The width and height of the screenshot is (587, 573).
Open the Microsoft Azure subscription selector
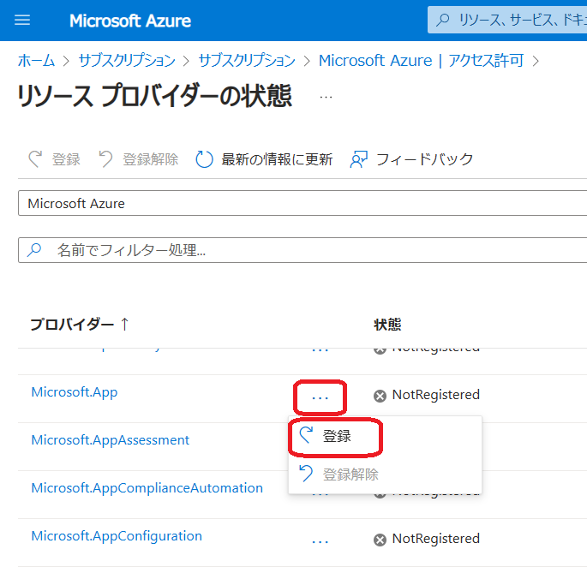coord(302,203)
